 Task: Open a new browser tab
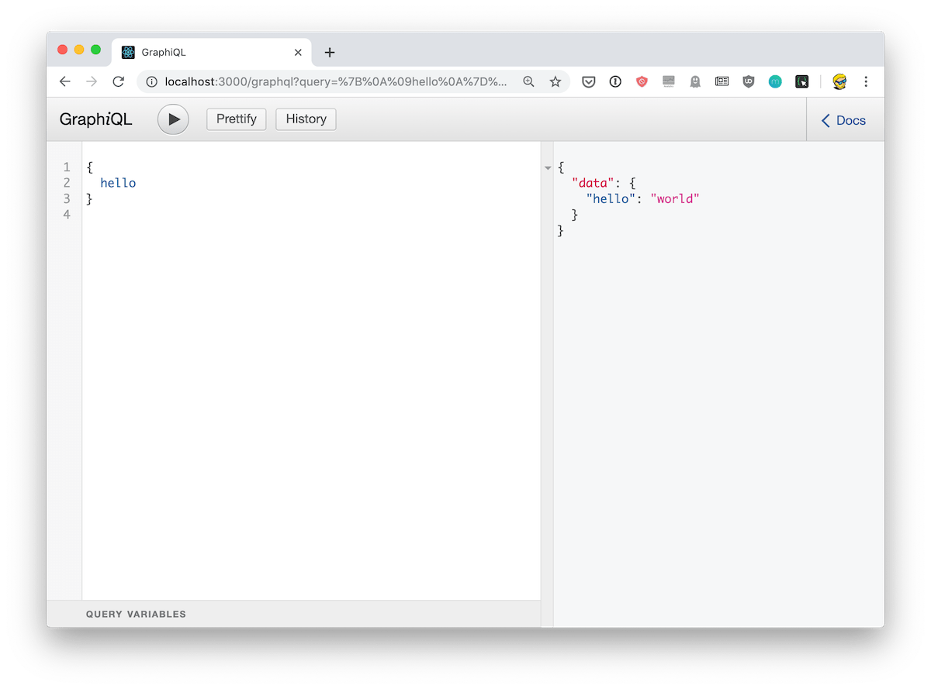(330, 53)
